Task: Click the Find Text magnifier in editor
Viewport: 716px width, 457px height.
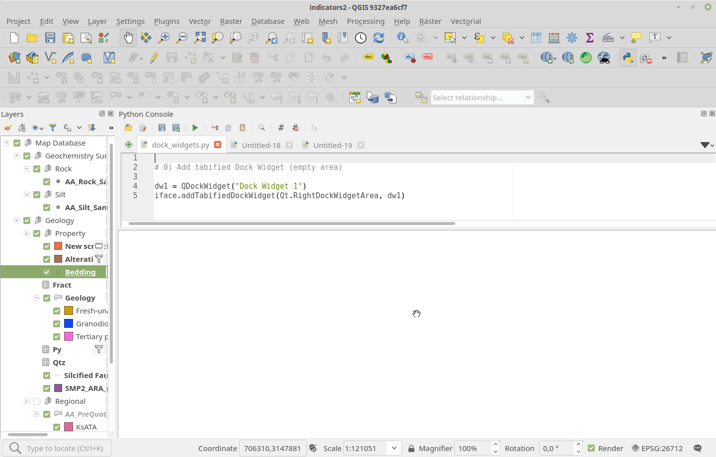Action: (262, 128)
